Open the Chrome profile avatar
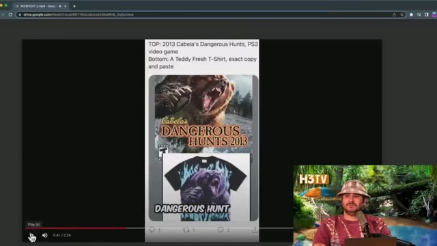 (434, 14)
